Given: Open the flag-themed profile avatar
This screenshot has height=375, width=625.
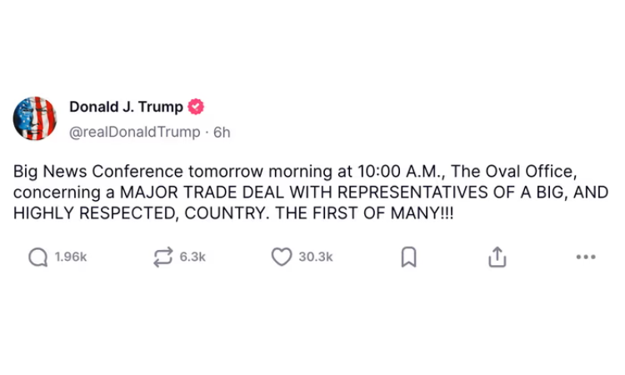Looking at the screenshot, I should (x=35, y=118).
